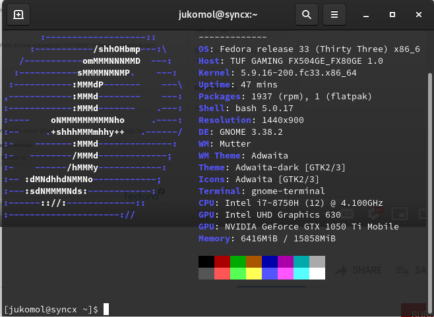Click the dark red color block
434x317 pixels.
coord(222,262)
